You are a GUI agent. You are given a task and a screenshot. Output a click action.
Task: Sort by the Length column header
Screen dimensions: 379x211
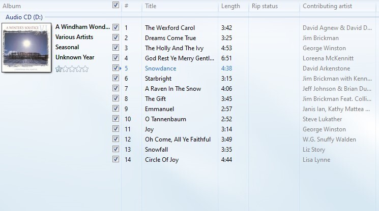(x=230, y=6)
